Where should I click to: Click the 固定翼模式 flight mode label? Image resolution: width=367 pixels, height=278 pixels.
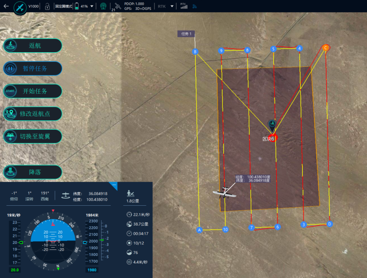(64, 6)
